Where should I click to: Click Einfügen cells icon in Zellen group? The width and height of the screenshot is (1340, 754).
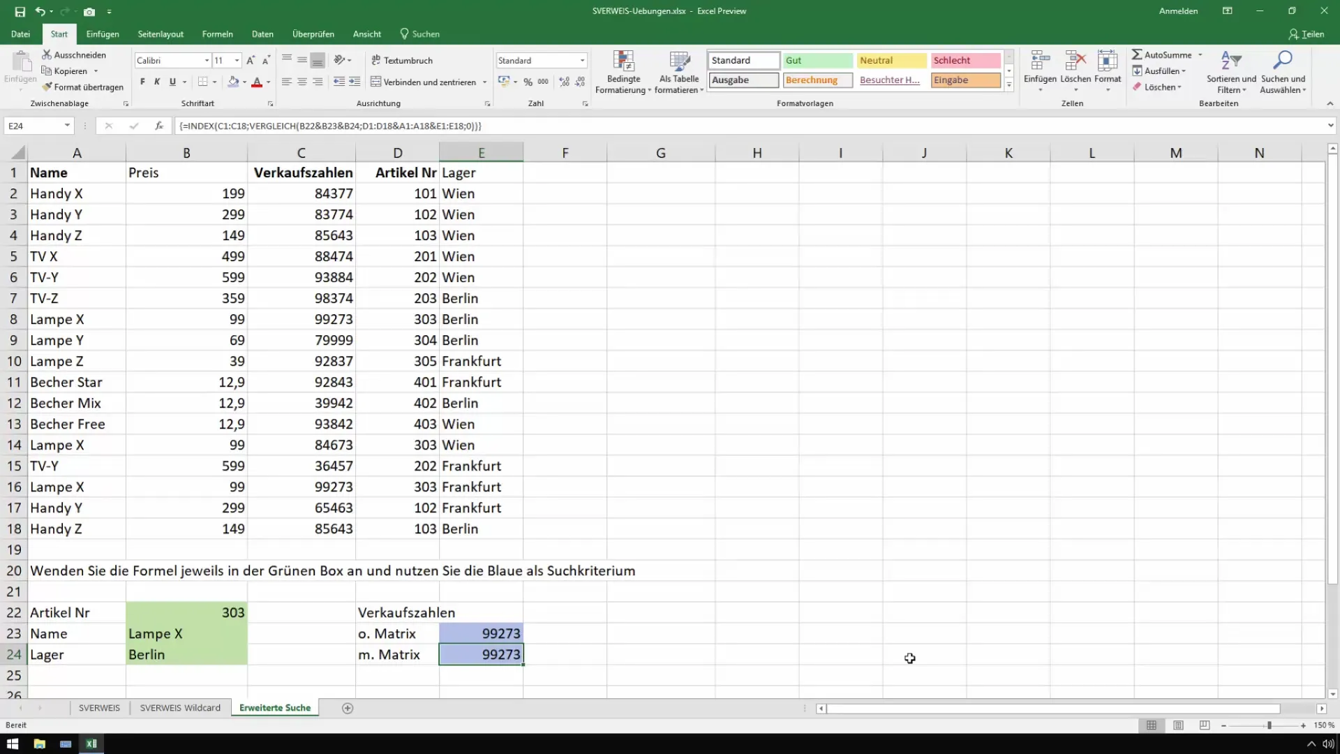[x=1040, y=71]
